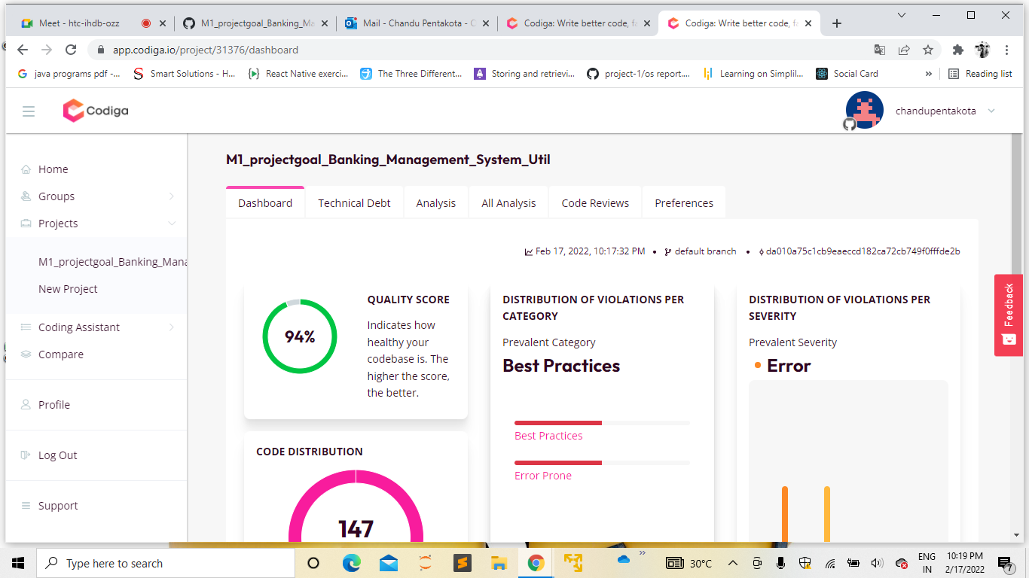Open a new browser tab
This screenshot has width=1029, height=578.
tap(836, 23)
